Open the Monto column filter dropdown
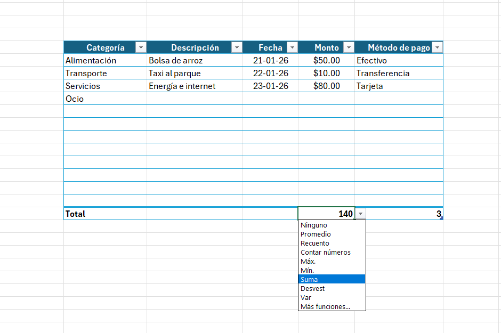This screenshot has width=501, height=333. (x=348, y=48)
